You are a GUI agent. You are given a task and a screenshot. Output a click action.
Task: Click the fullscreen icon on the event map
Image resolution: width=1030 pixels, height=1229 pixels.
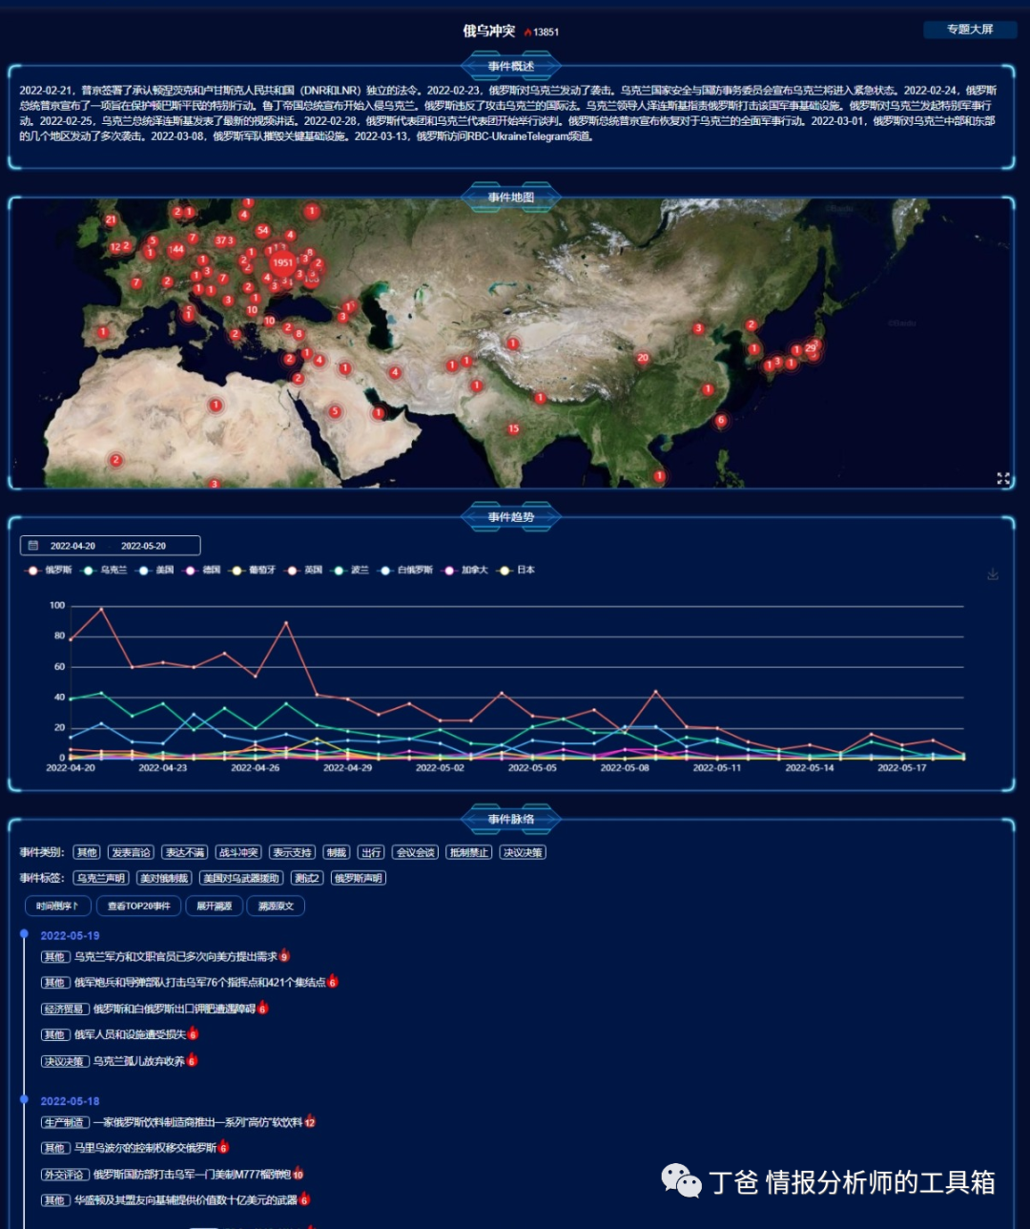pos(1003,478)
